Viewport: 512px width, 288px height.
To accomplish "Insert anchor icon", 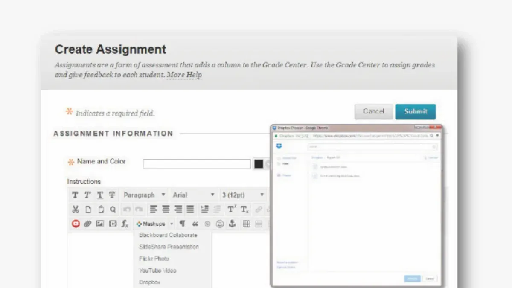I will pos(232,224).
